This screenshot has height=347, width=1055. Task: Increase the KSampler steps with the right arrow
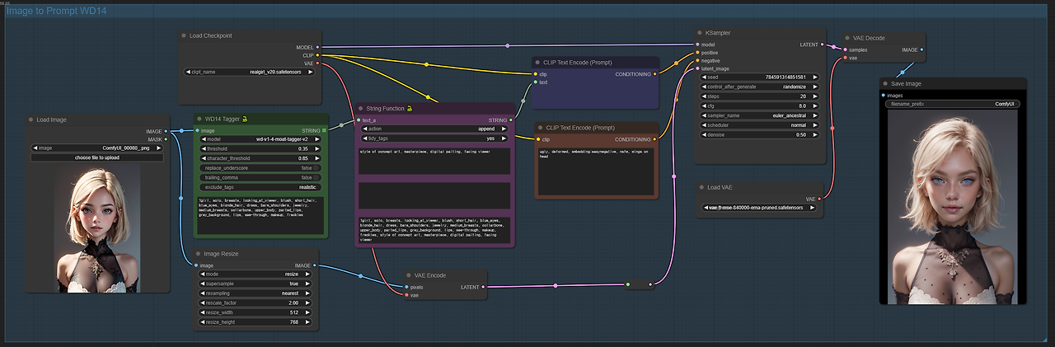tap(815, 96)
